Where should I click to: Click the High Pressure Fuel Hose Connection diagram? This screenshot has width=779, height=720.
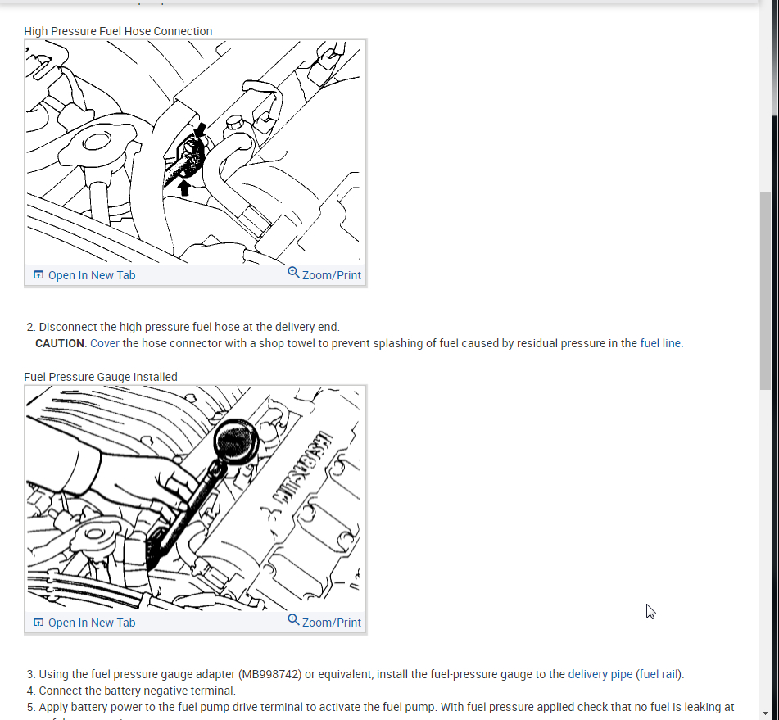(195, 152)
